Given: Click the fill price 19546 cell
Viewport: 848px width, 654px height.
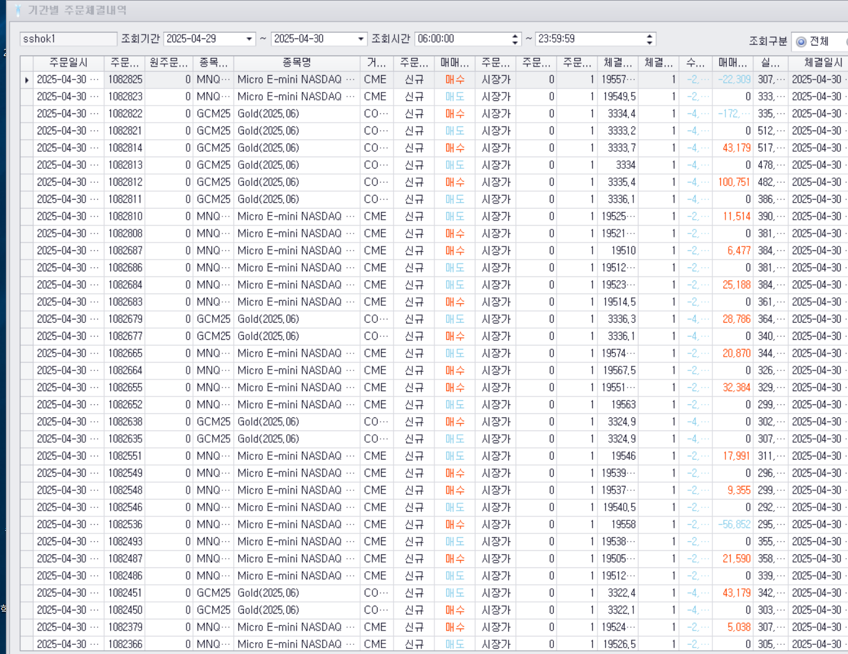Looking at the screenshot, I should point(618,456).
